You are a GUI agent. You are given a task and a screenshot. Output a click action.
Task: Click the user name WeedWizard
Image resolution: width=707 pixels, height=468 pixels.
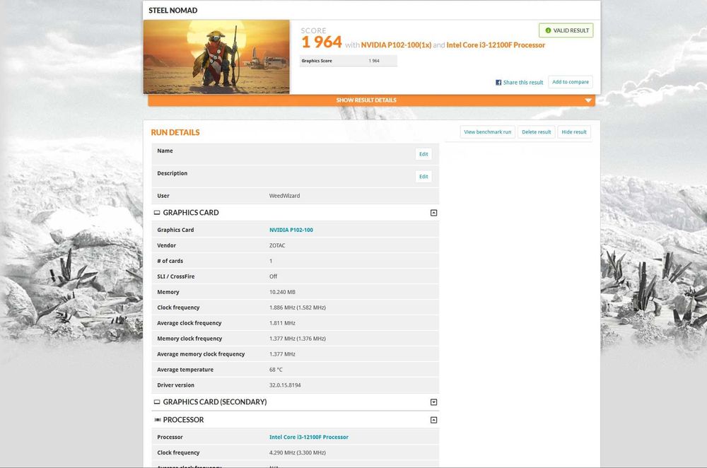[284, 196]
